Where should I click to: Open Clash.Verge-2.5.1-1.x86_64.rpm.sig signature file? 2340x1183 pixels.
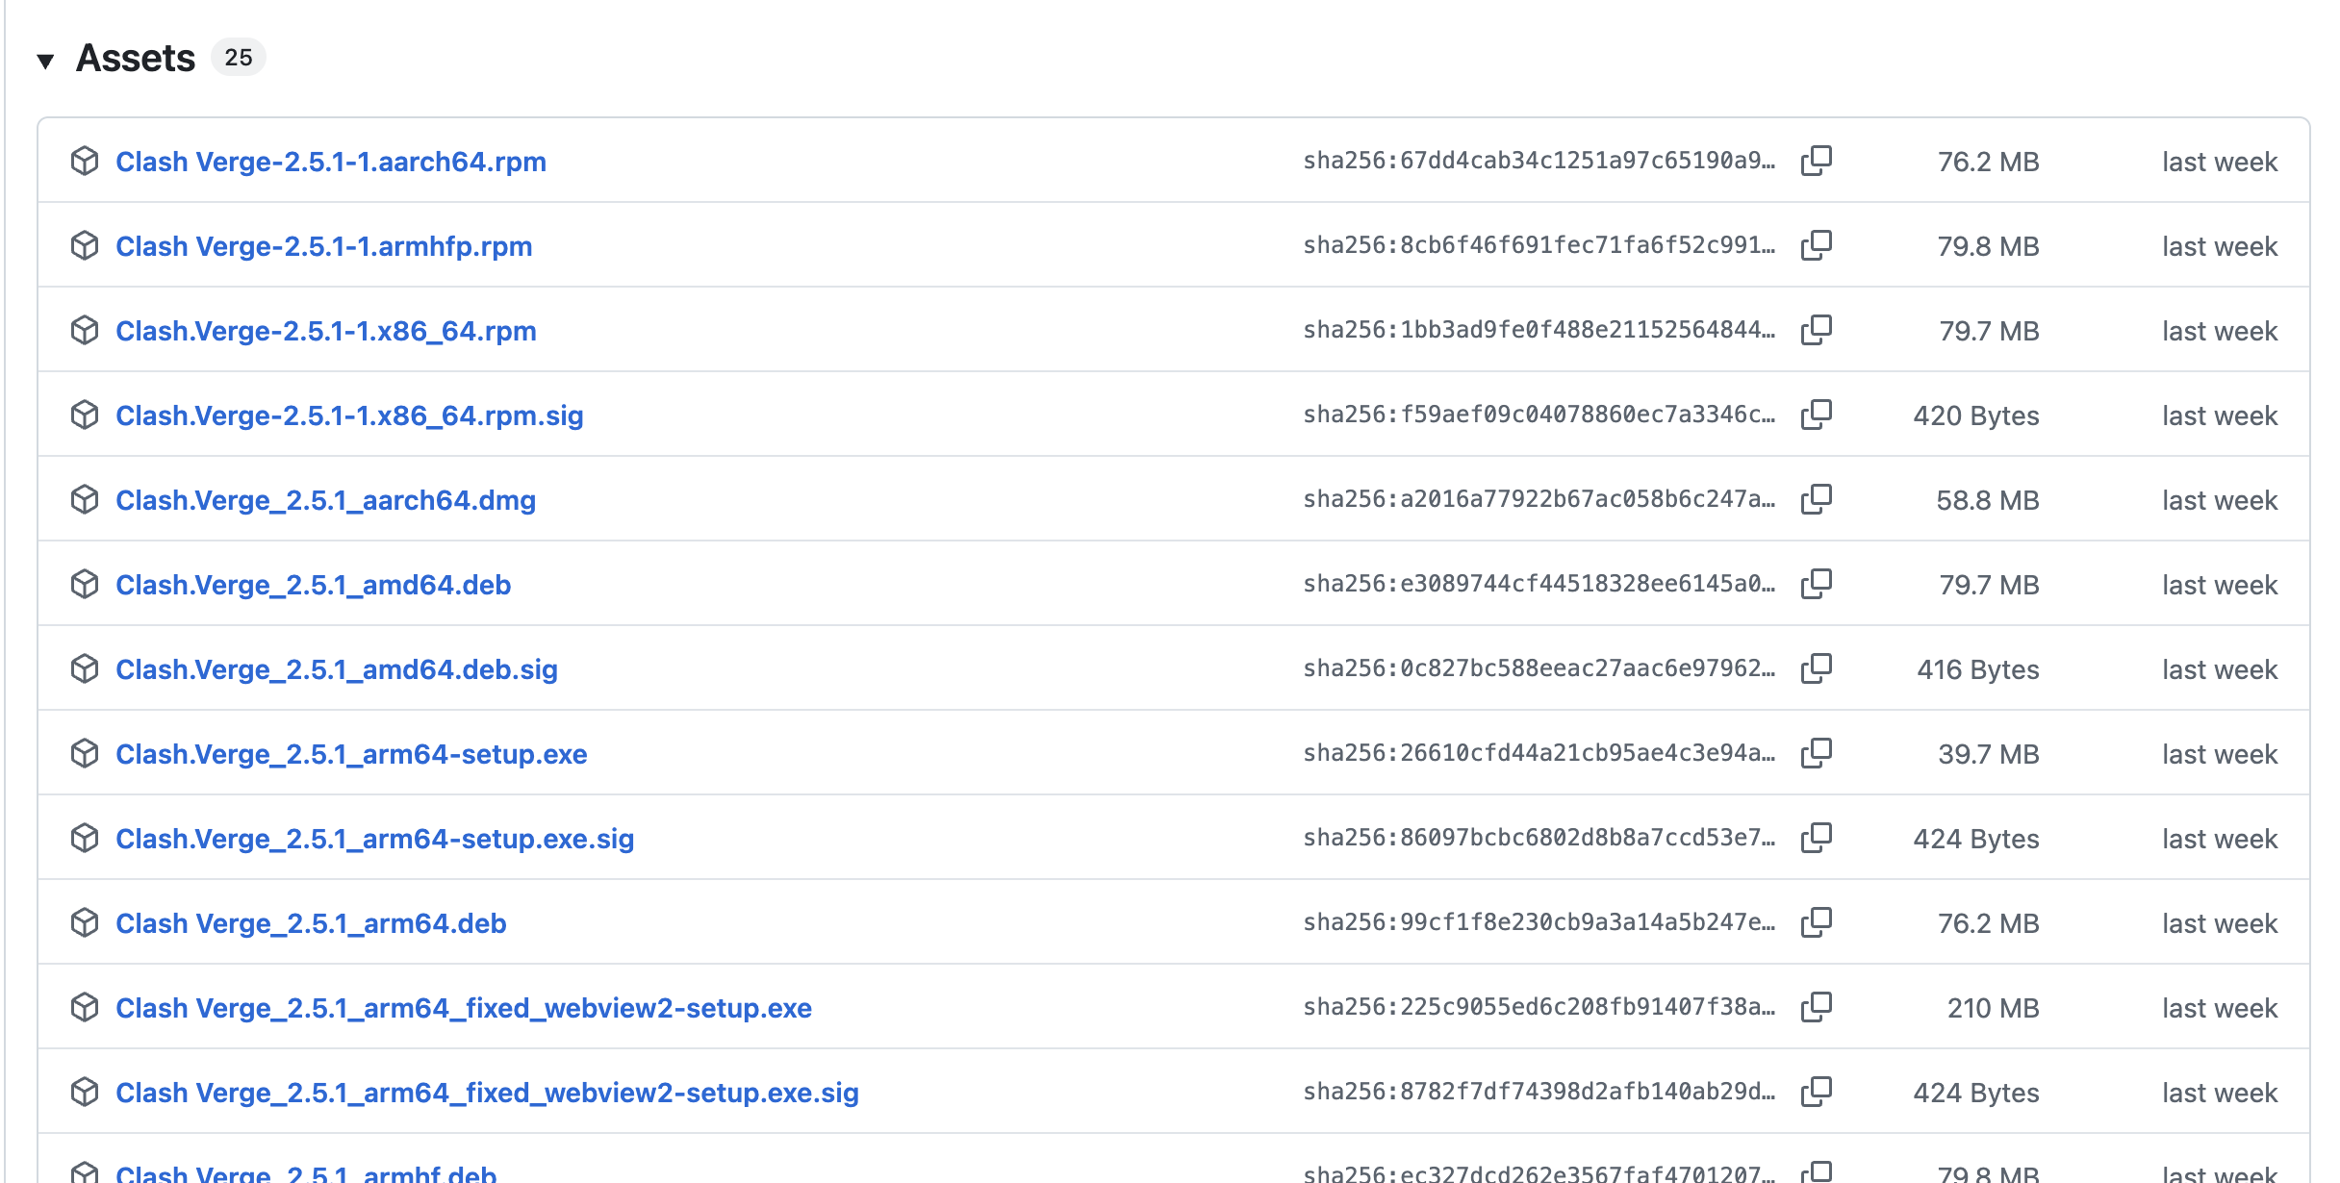coord(349,415)
